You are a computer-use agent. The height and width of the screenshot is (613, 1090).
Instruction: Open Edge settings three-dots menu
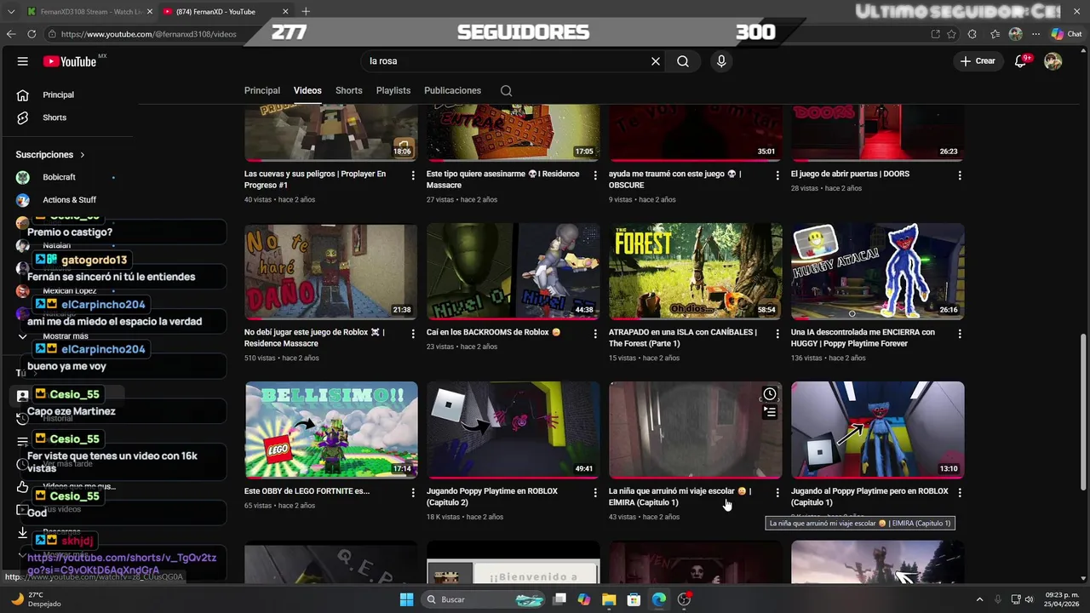pos(1035,34)
